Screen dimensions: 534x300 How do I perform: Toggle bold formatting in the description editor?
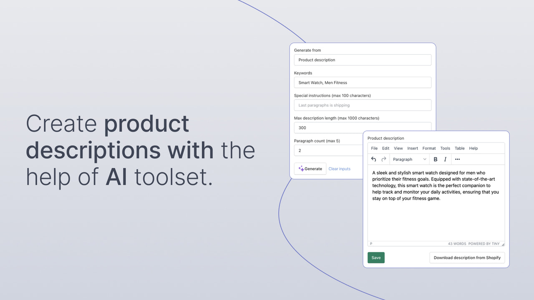coord(435,159)
